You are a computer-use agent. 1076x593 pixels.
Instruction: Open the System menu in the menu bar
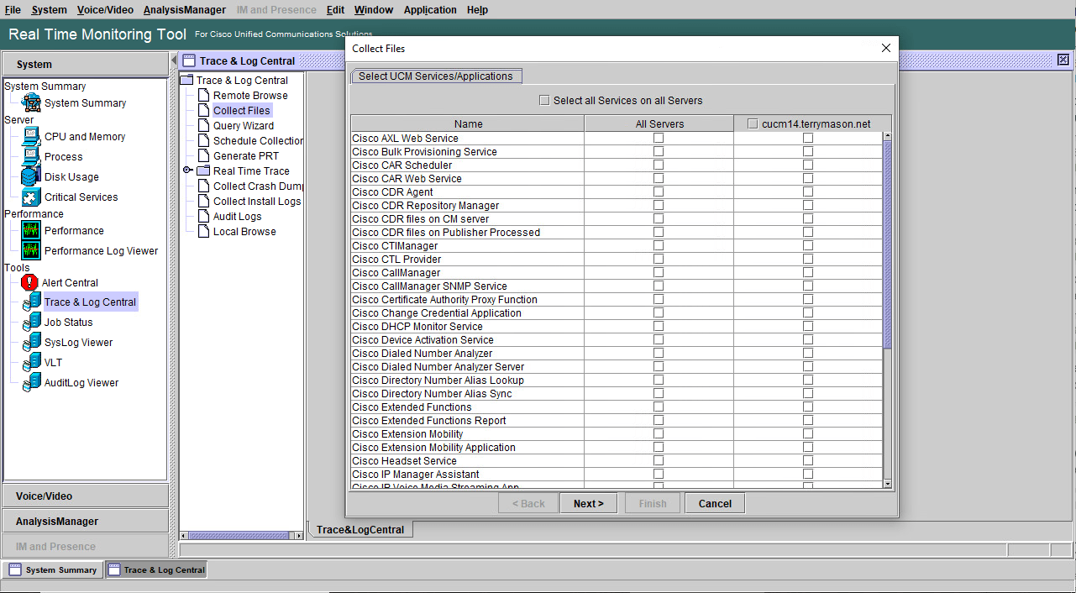point(50,10)
